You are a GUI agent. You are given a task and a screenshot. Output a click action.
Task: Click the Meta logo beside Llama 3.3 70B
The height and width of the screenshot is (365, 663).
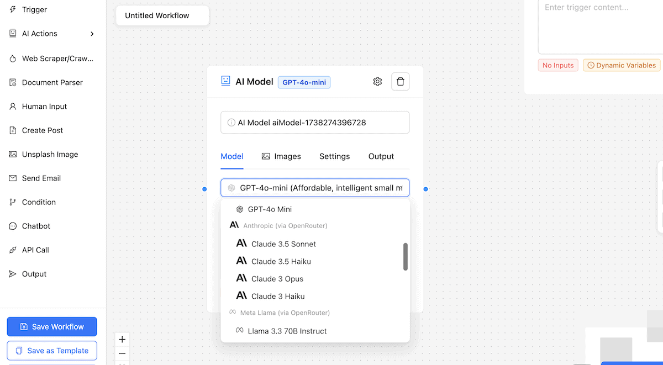(x=240, y=331)
